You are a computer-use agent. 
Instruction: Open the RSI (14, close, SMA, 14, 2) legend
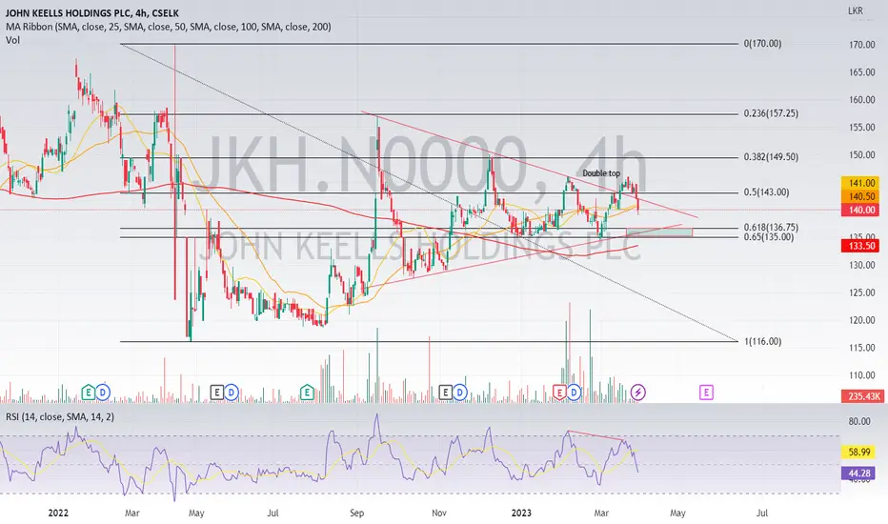click(60, 417)
